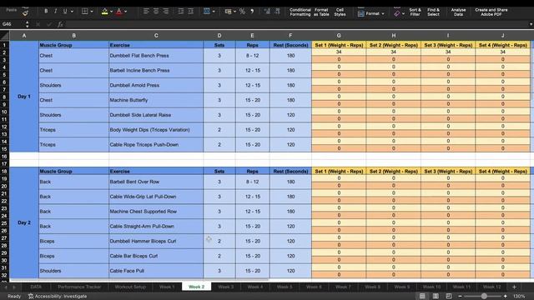
Task: Click the Format Painter brush icon
Action: 25,13
